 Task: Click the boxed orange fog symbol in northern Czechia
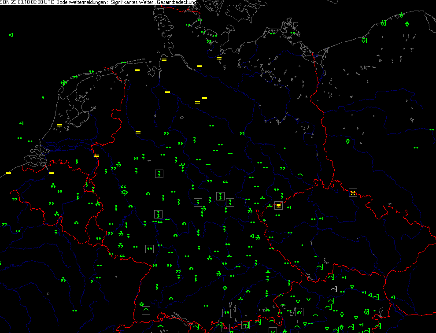point(353,192)
